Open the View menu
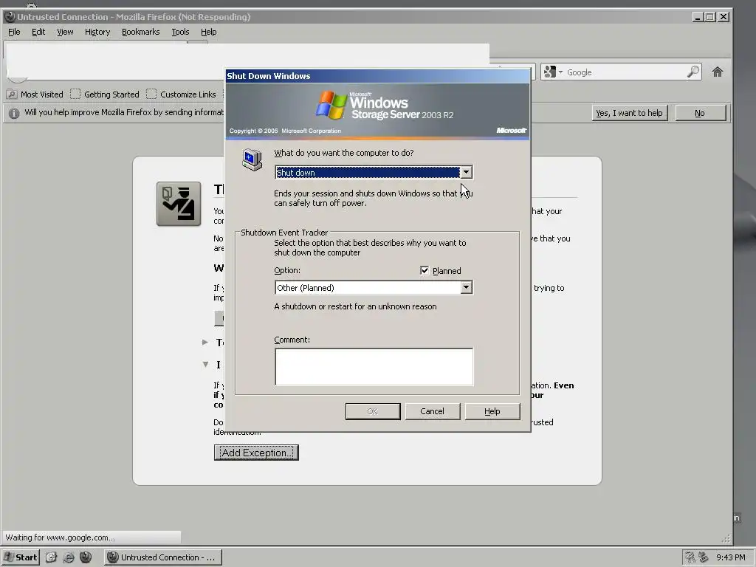This screenshot has height=567, width=756. (65, 32)
